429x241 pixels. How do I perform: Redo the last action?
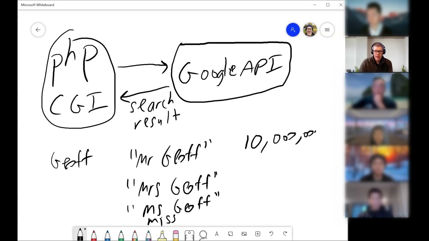[x=285, y=234]
